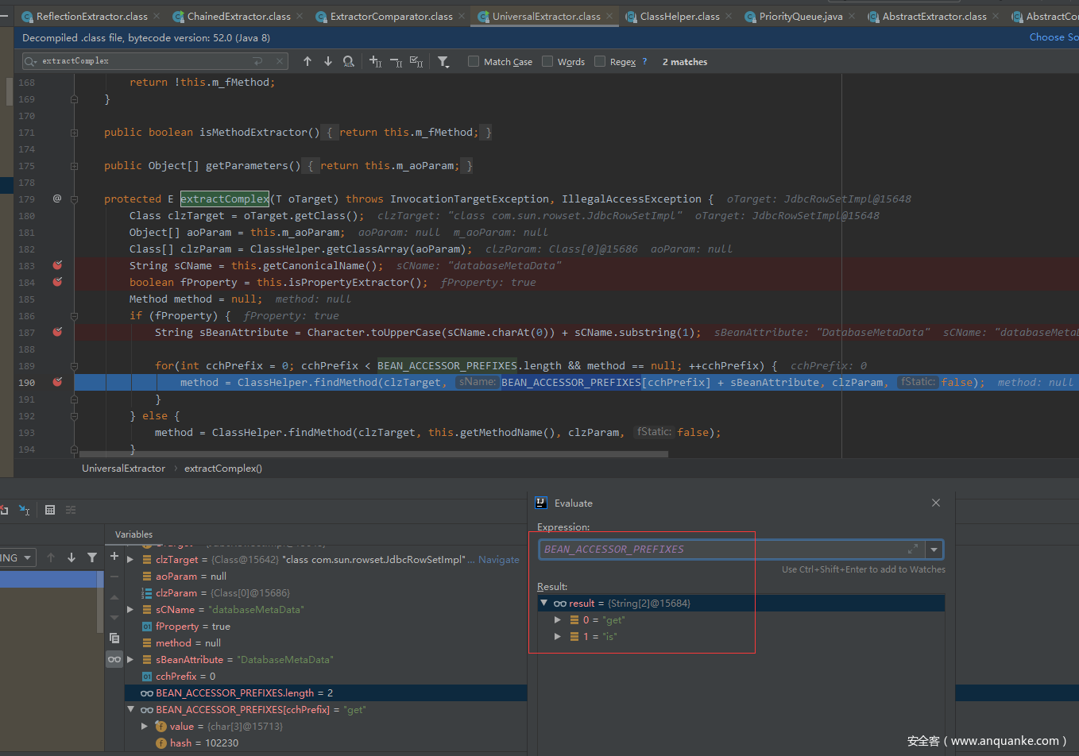Go to previous search occurrence arrow
This screenshot has height=756, width=1079.
pyautogui.click(x=307, y=61)
